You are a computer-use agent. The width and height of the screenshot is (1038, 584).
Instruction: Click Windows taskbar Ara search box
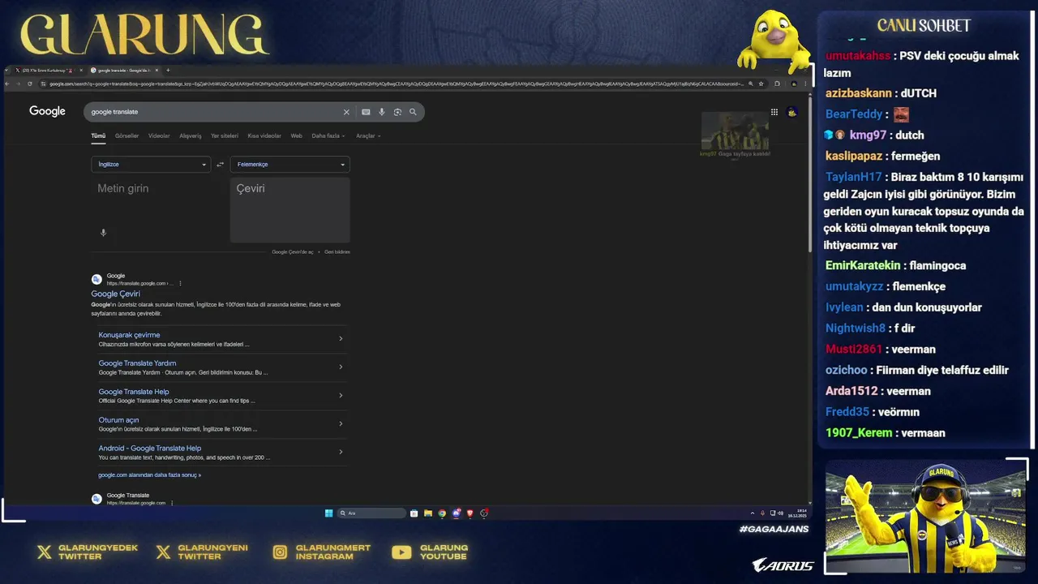[x=371, y=513]
